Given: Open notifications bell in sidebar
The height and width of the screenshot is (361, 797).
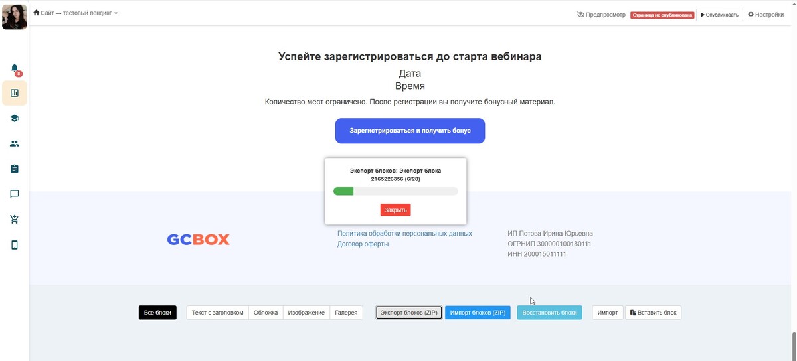Looking at the screenshot, I should pyautogui.click(x=15, y=68).
